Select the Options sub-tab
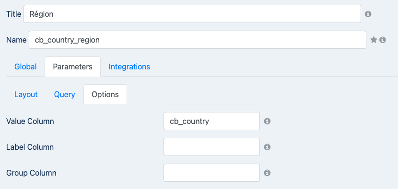Screen dimensions: 398x189 tap(105, 95)
